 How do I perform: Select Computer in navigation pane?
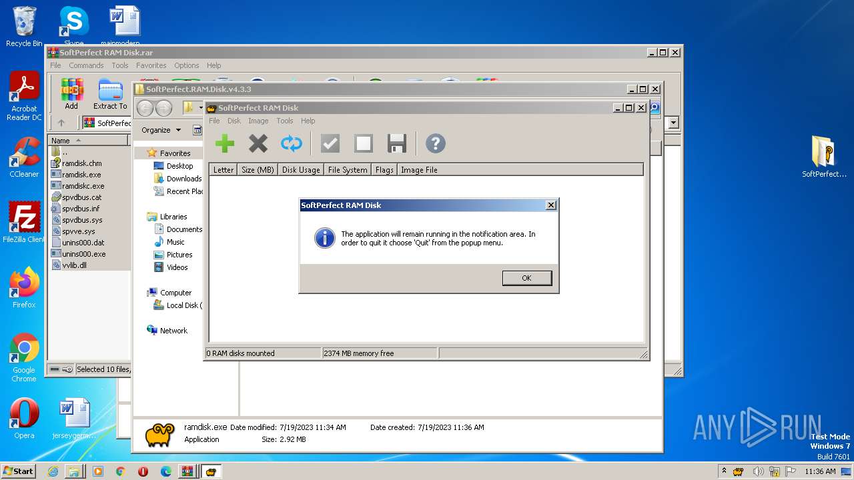pos(169,293)
